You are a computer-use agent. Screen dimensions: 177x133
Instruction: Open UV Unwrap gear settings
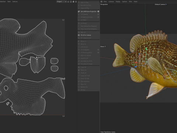tap(98, 14)
